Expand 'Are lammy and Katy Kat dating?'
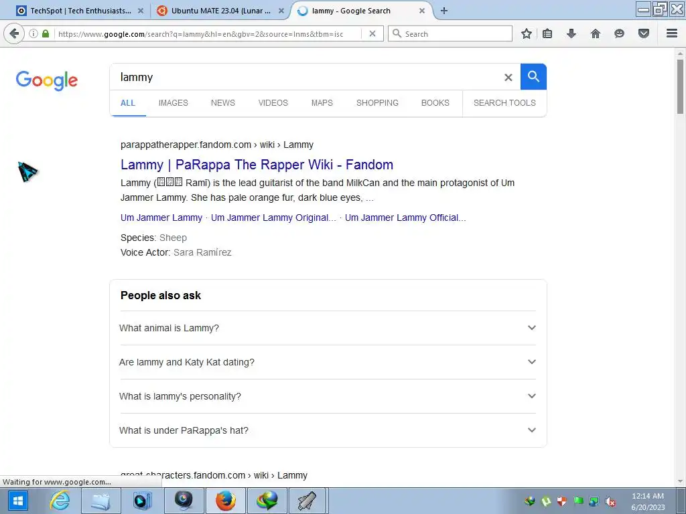686x514 pixels. [x=327, y=362]
